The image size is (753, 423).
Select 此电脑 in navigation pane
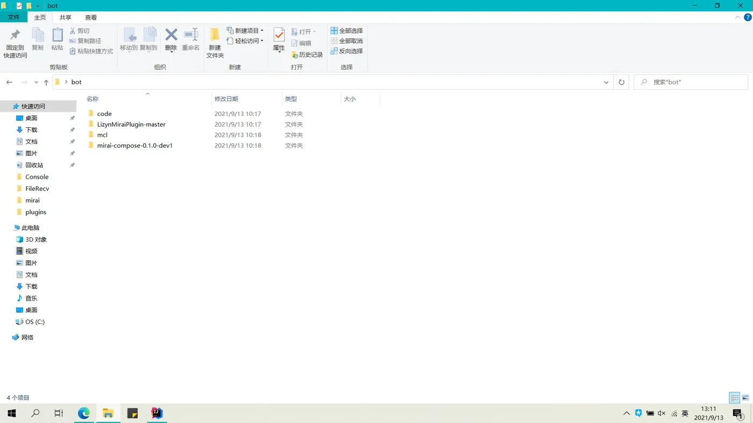coord(30,228)
